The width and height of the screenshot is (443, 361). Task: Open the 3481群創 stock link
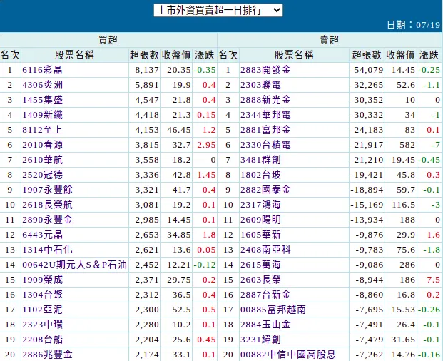click(260, 160)
